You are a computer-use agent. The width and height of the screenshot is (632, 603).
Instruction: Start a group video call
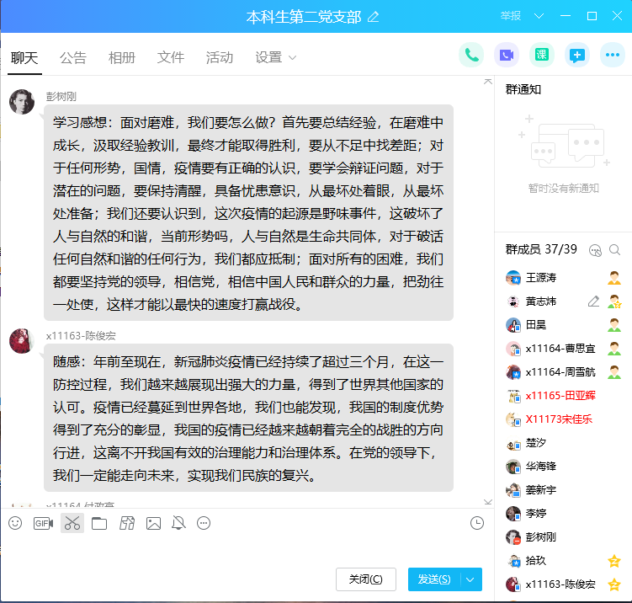(507, 56)
